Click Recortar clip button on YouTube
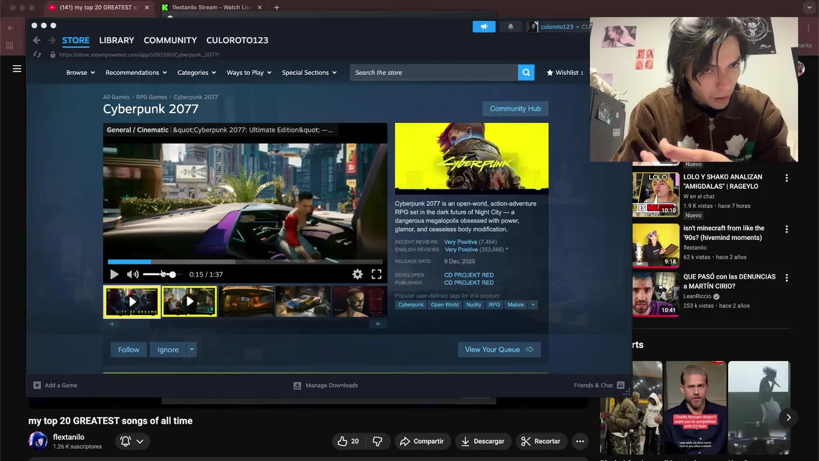 click(541, 441)
